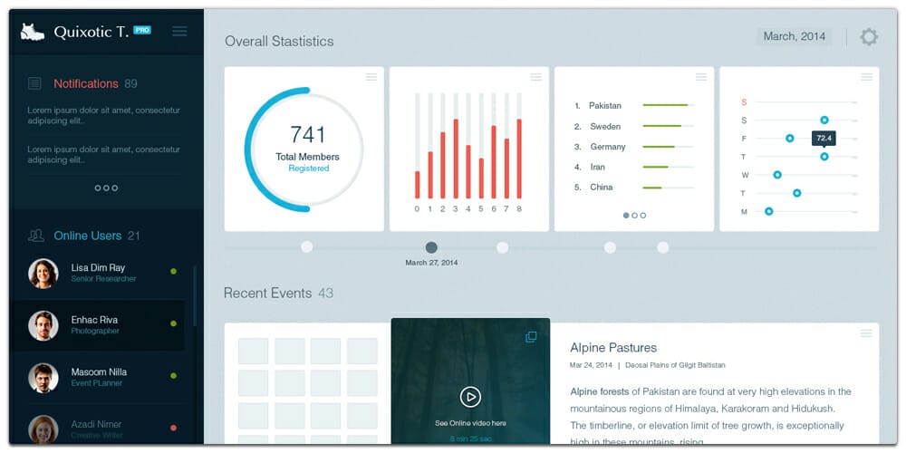This screenshot has width=906, height=453.
Task: Select timeline marker right after March 27
Action: pos(503,247)
